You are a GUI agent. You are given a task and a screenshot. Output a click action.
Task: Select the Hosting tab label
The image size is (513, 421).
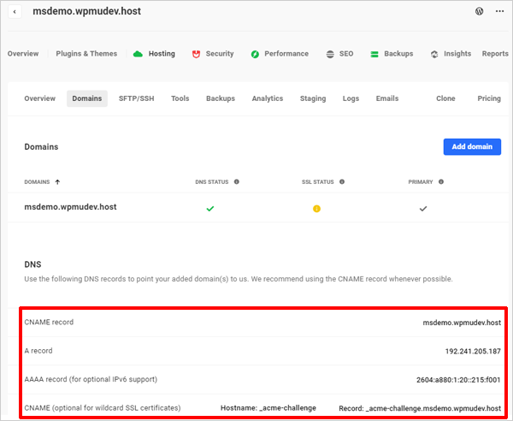click(162, 54)
